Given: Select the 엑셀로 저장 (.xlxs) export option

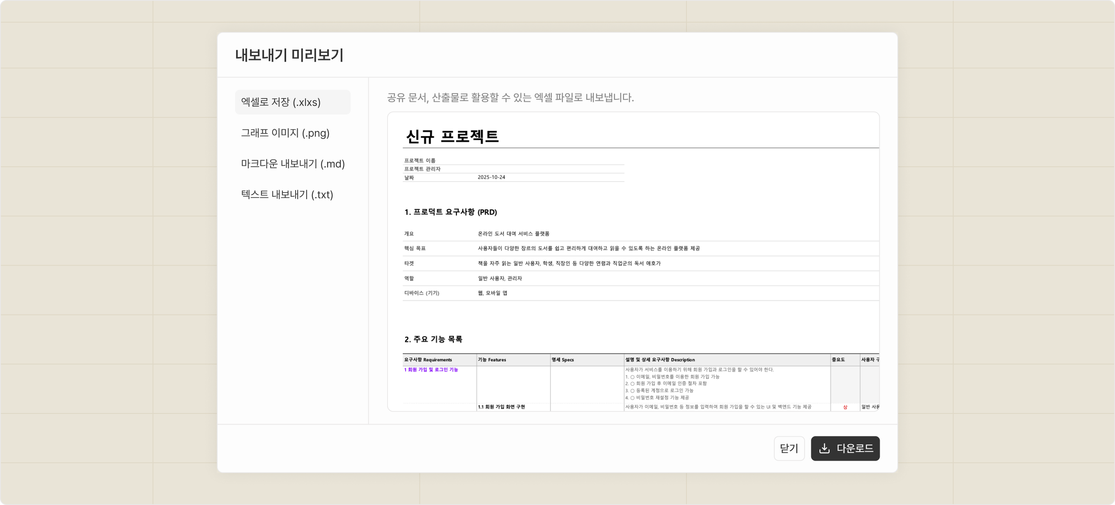Looking at the screenshot, I should click(x=293, y=102).
